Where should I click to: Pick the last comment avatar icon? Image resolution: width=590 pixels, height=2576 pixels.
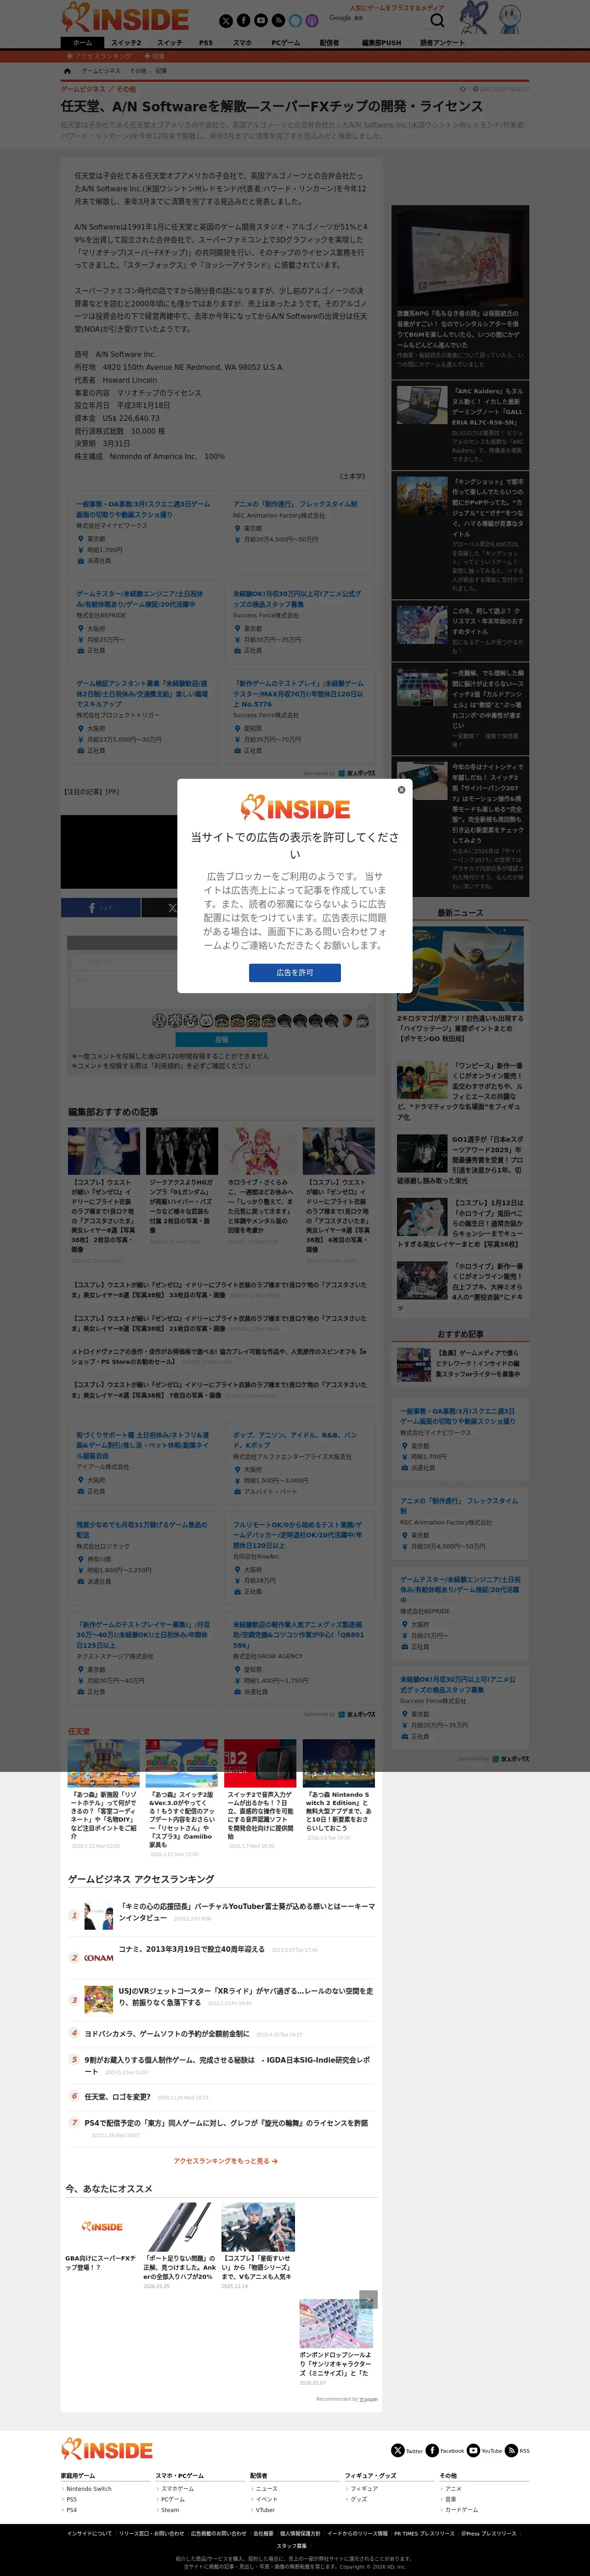click(363, 1021)
